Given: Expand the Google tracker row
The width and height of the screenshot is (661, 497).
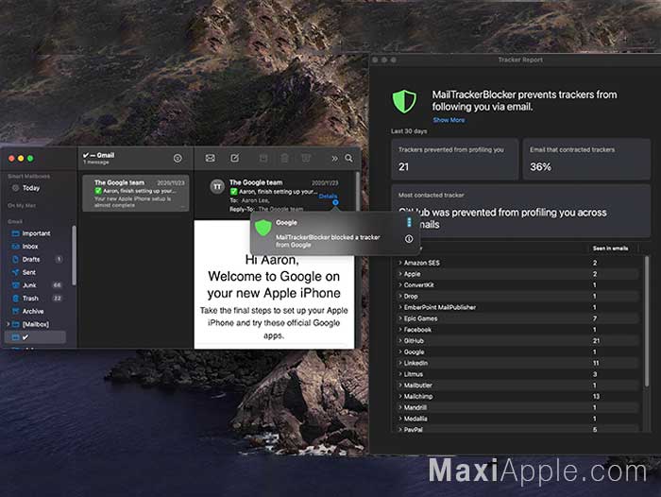Looking at the screenshot, I should tap(400, 351).
